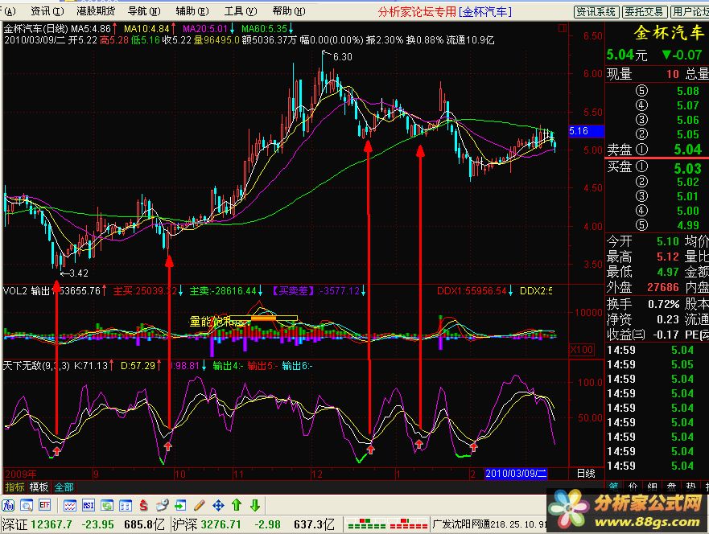Click the green up arrow icon

(x=237, y=505)
